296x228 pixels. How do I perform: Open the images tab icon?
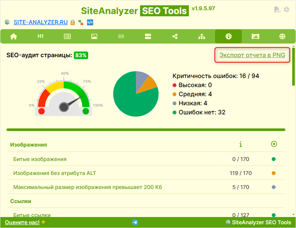[x=94, y=36]
